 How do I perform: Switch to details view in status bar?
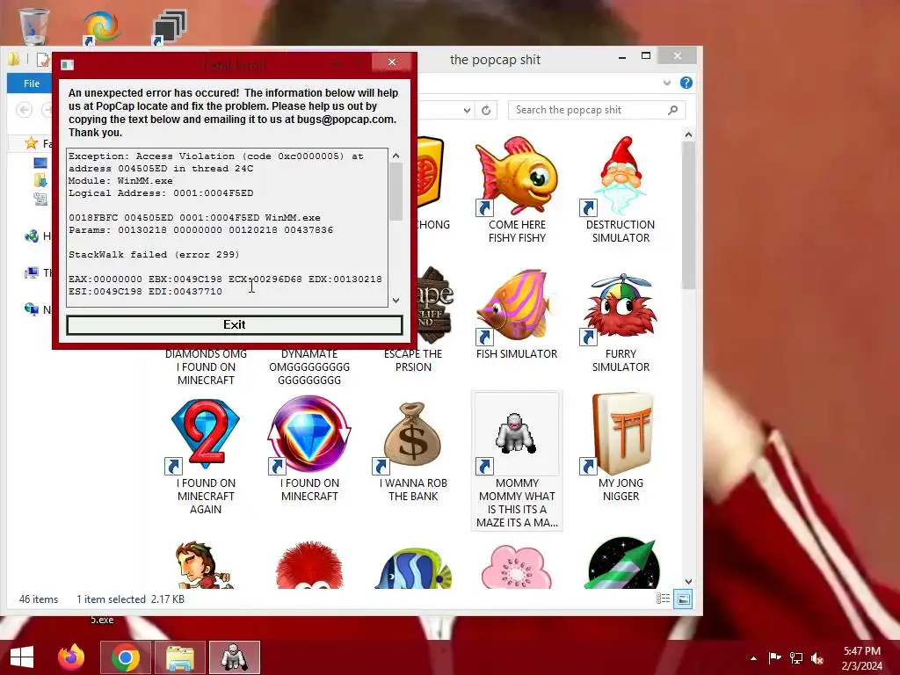coord(663,599)
